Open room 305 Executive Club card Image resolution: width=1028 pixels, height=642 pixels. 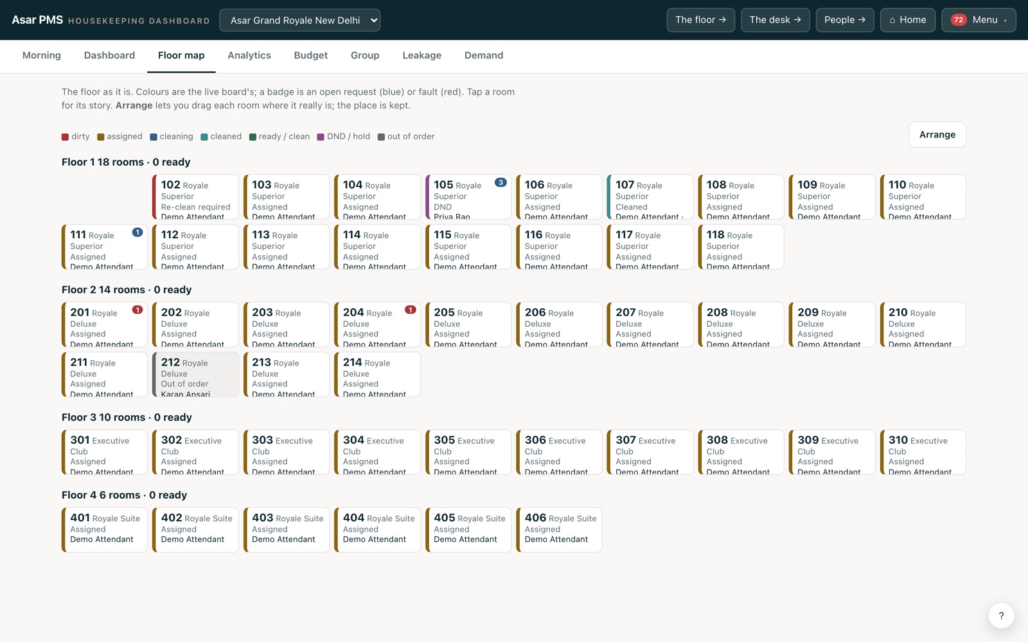pyautogui.click(x=468, y=453)
